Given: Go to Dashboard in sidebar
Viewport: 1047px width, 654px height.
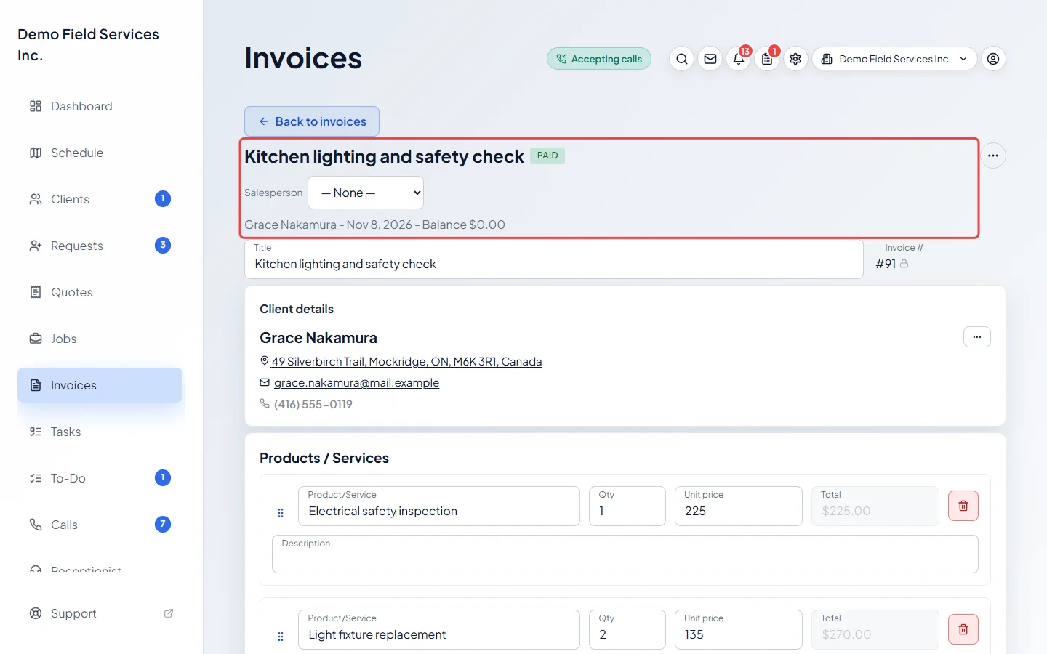Looking at the screenshot, I should pyautogui.click(x=100, y=106).
